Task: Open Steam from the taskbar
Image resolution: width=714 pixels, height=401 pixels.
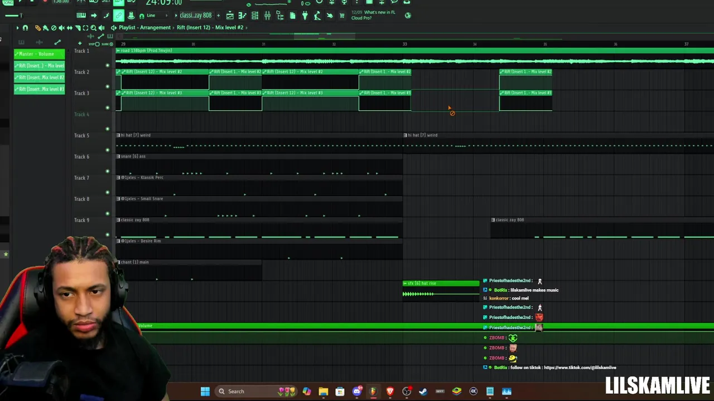Action: [x=423, y=391]
